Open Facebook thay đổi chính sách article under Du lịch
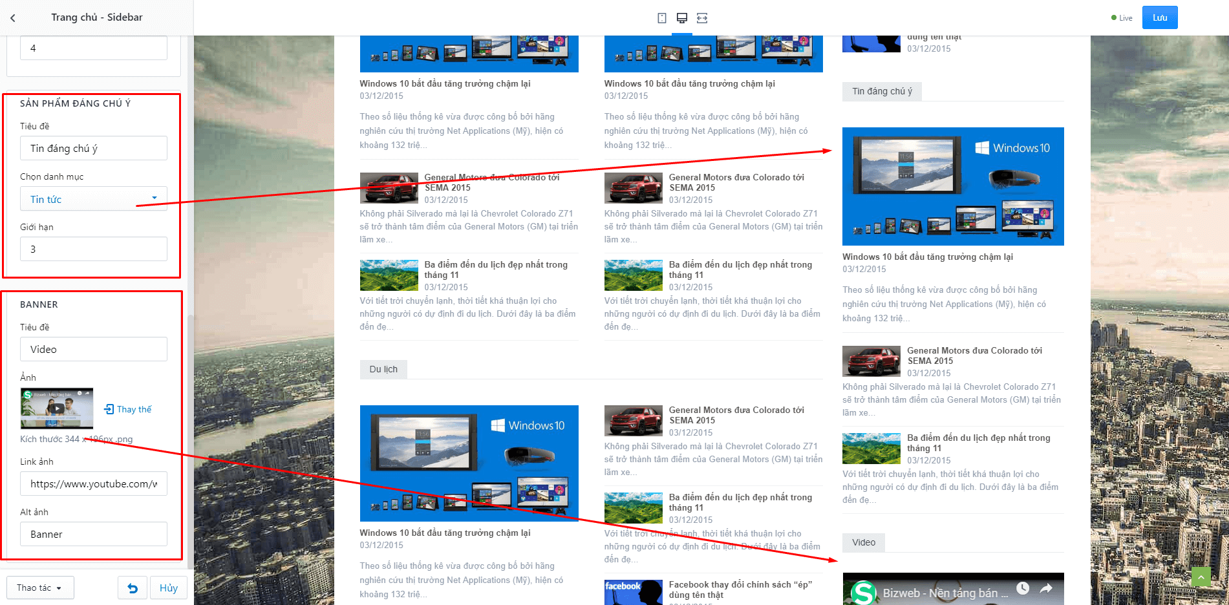 pos(740,589)
